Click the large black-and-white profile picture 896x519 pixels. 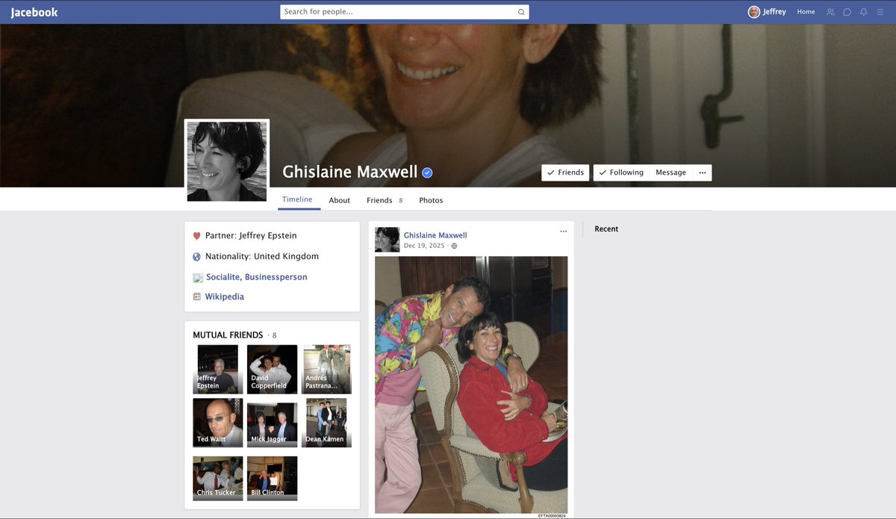click(227, 161)
